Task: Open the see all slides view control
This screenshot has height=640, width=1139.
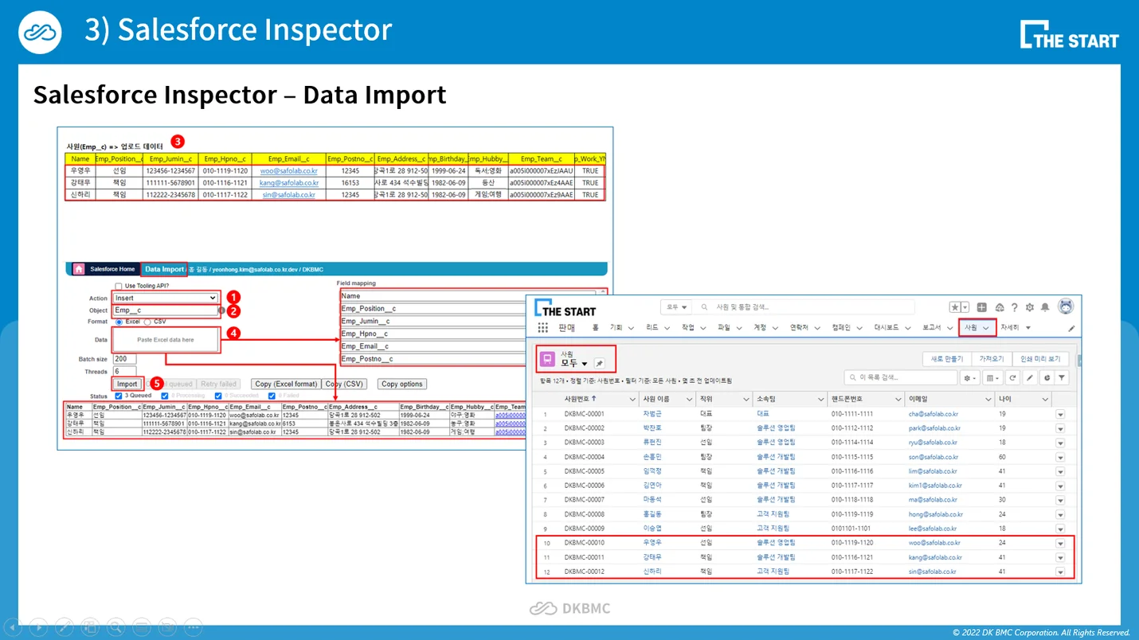Action: [90, 626]
